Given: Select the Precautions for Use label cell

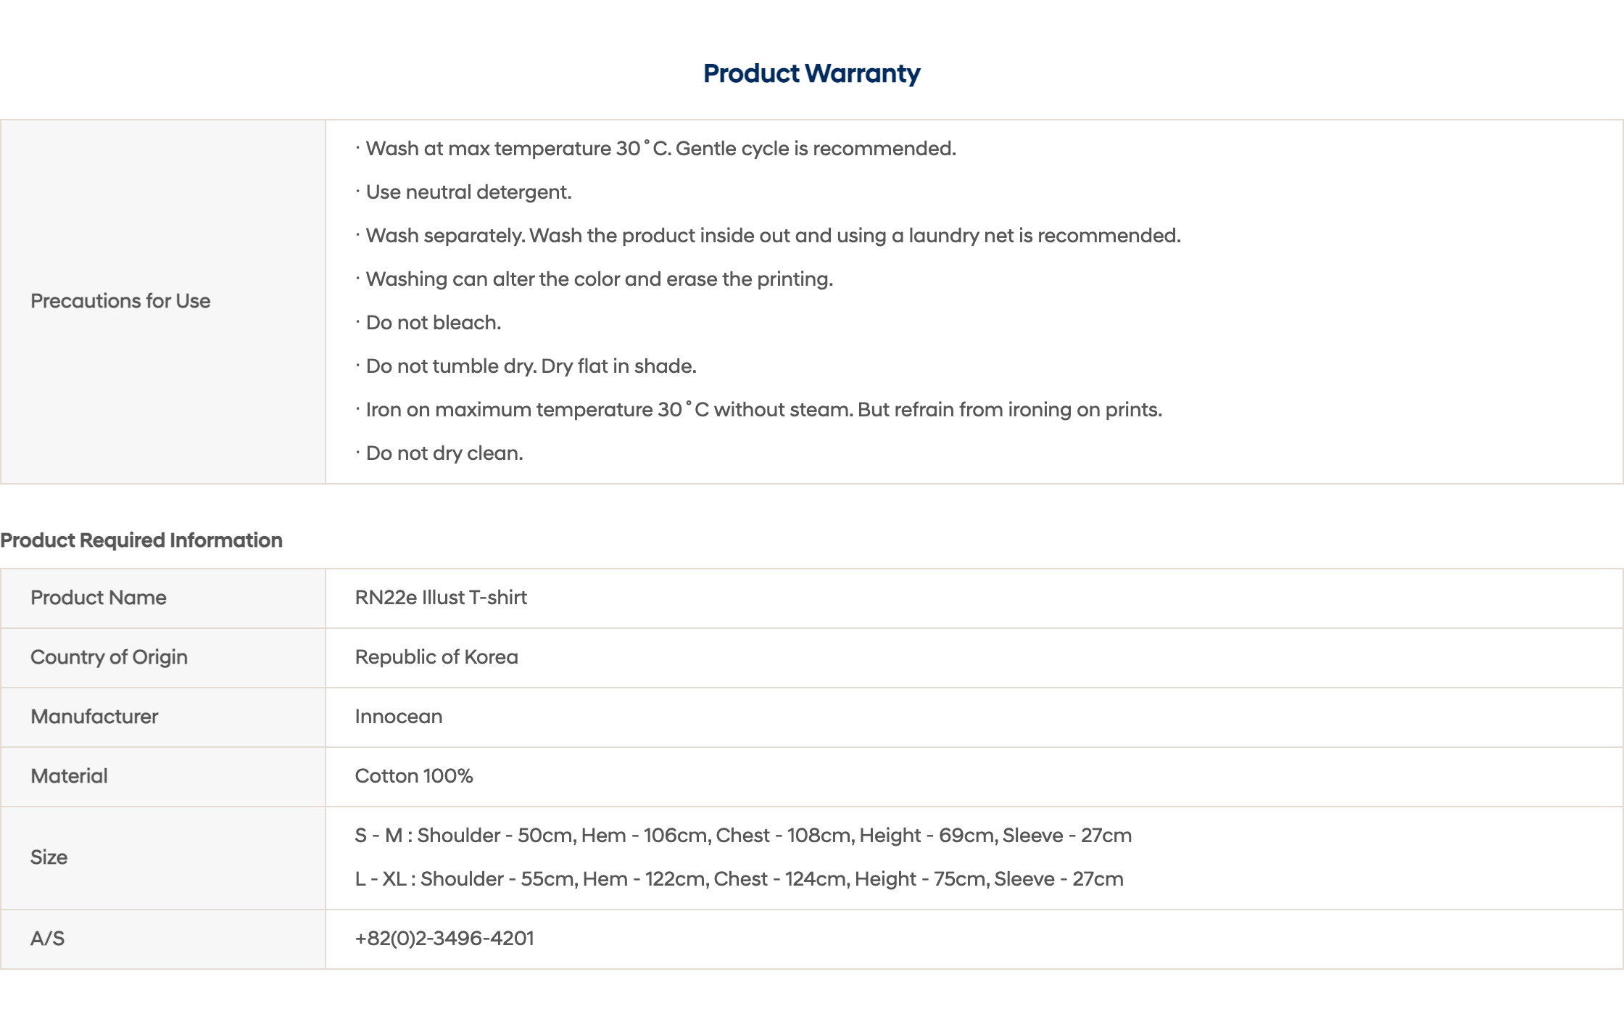Looking at the screenshot, I should [163, 302].
